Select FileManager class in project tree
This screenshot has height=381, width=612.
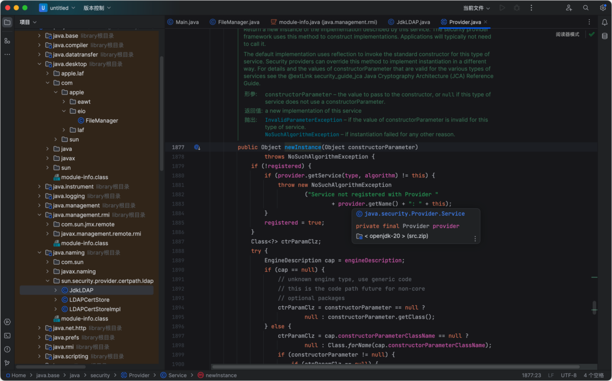98,121
